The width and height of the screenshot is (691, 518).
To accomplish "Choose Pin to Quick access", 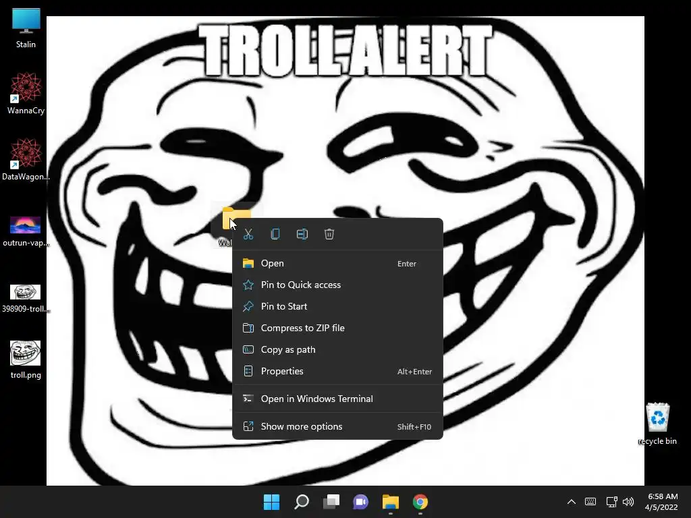I will pos(337,285).
